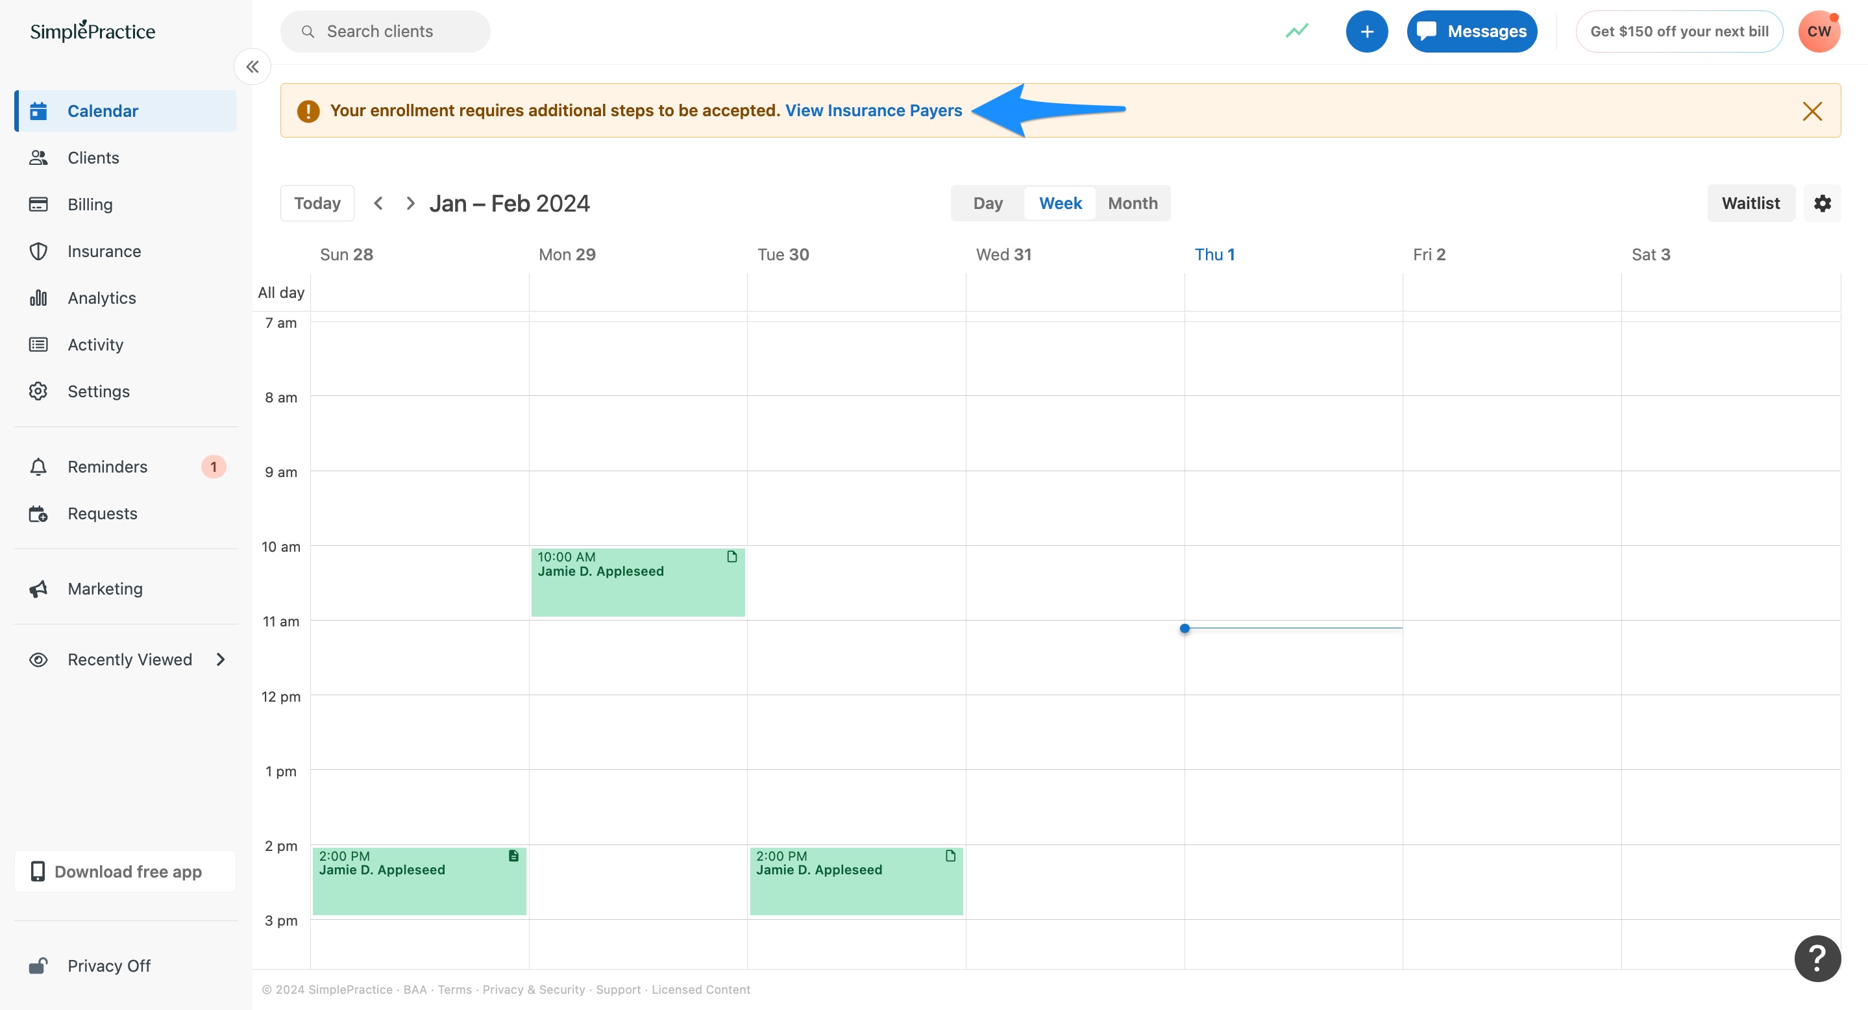Go to previous week arrow
The width and height of the screenshot is (1868, 1010).
click(x=378, y=203)
